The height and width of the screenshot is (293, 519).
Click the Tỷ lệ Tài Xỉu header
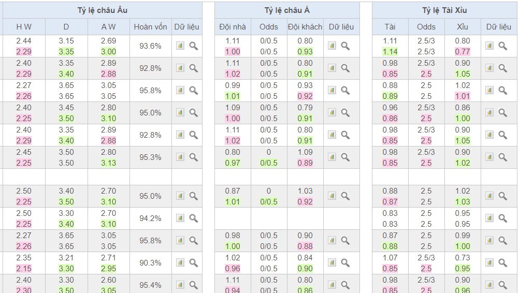pos(444,10)
